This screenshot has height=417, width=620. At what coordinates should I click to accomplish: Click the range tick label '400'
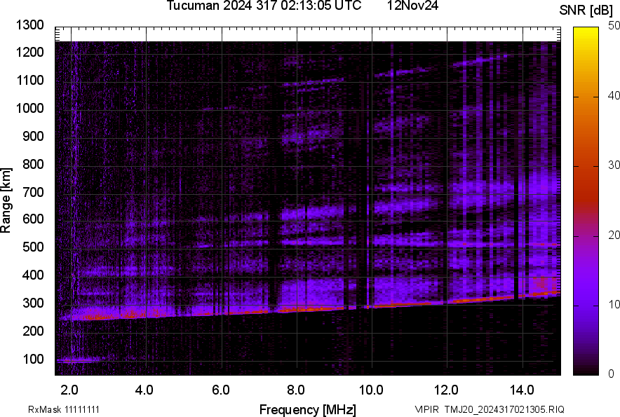pyautogui.click(x=33, y=275)
